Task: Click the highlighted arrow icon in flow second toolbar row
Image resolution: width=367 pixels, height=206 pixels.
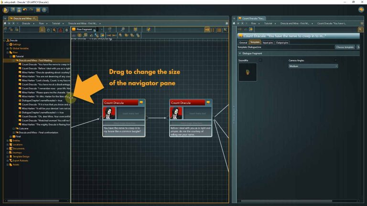Action: pos(102,35)
